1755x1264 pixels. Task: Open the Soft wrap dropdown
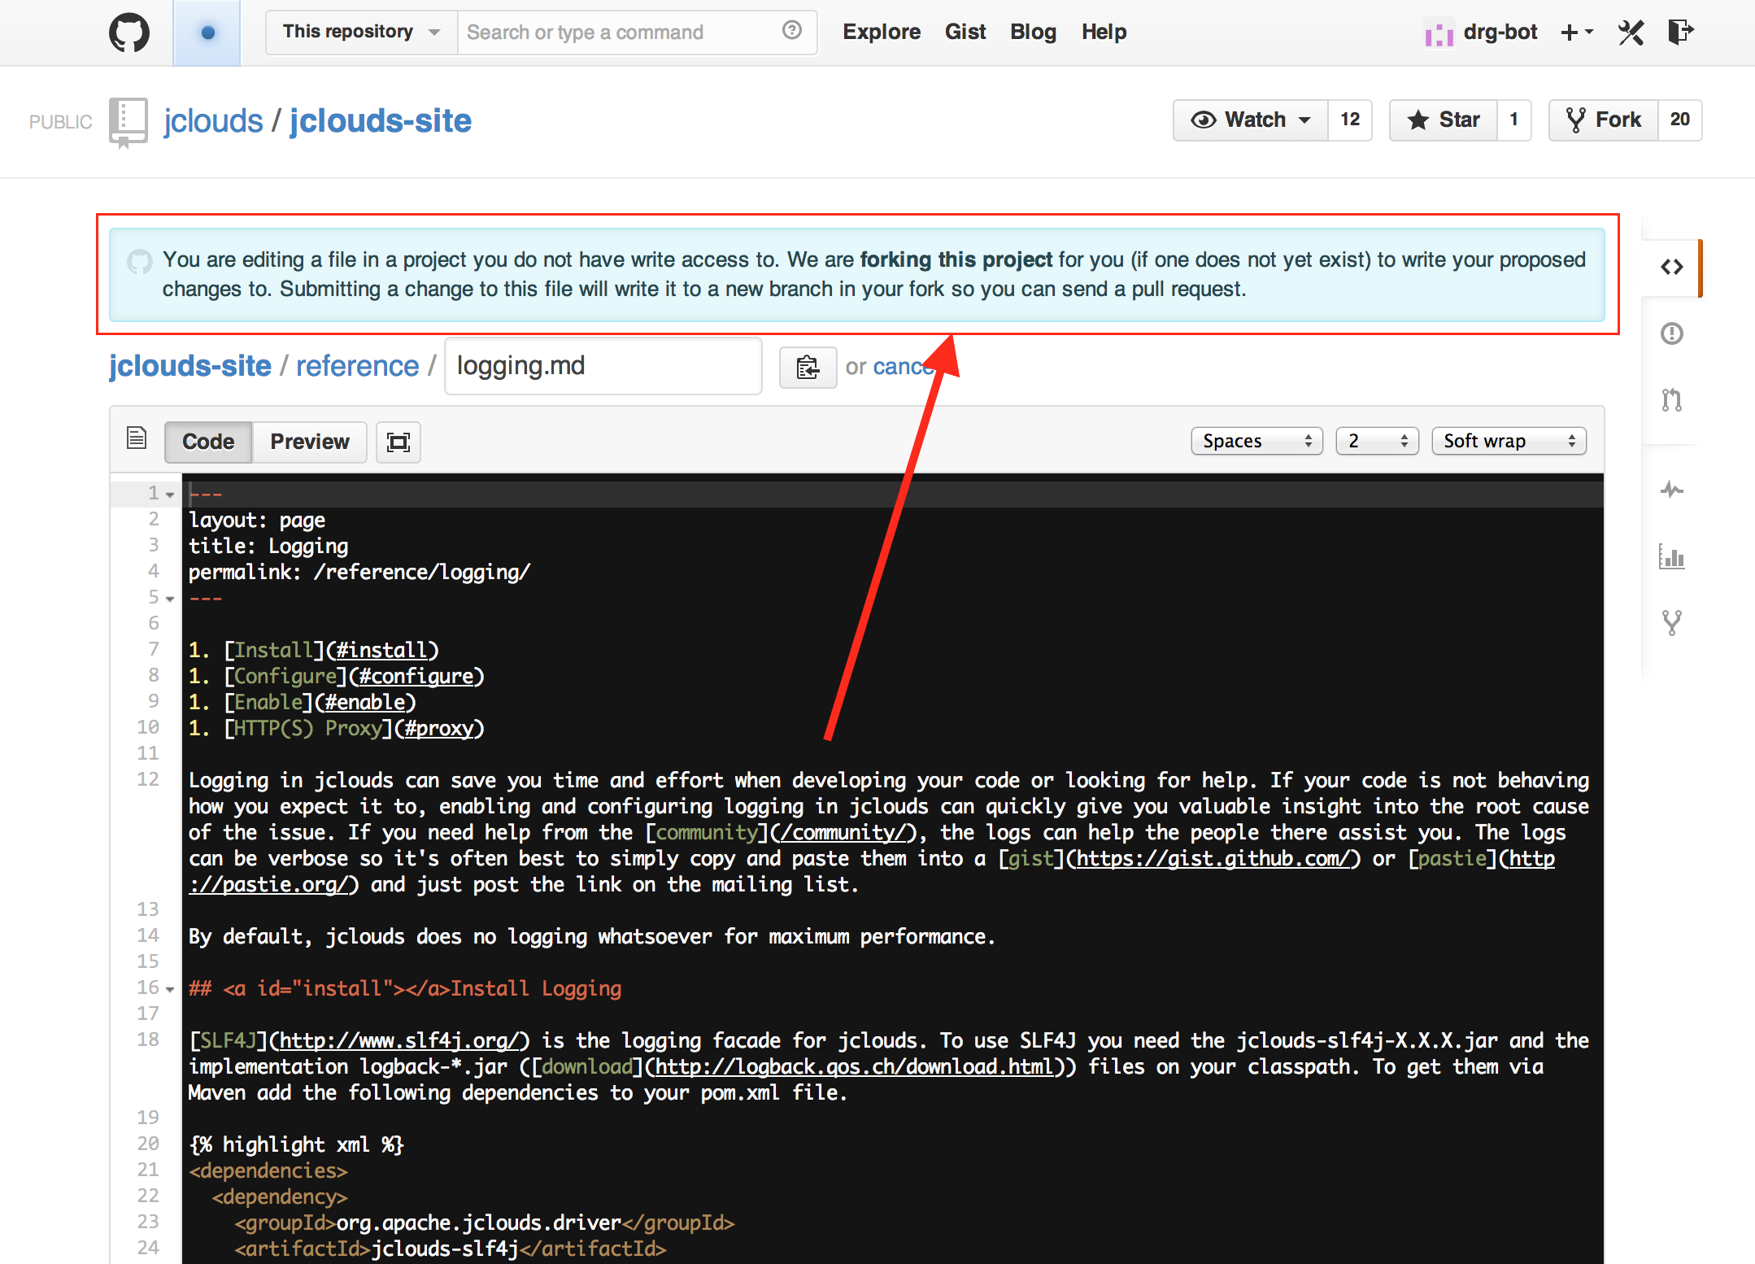click(x=1509, y=441)
